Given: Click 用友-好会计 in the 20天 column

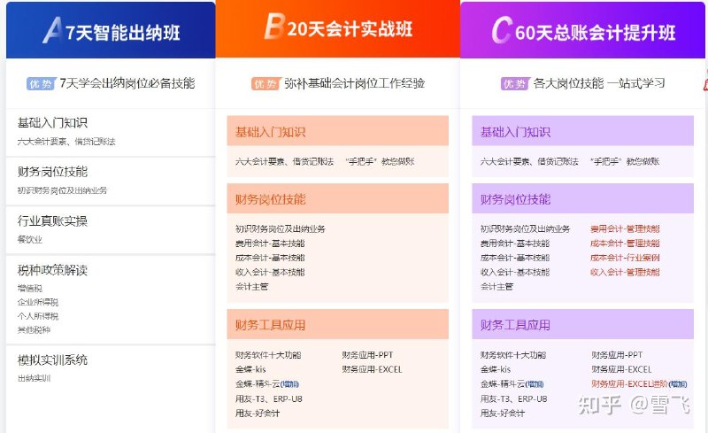Looking at the screenshot, I should pyautogui.click(x=258, y=414).
